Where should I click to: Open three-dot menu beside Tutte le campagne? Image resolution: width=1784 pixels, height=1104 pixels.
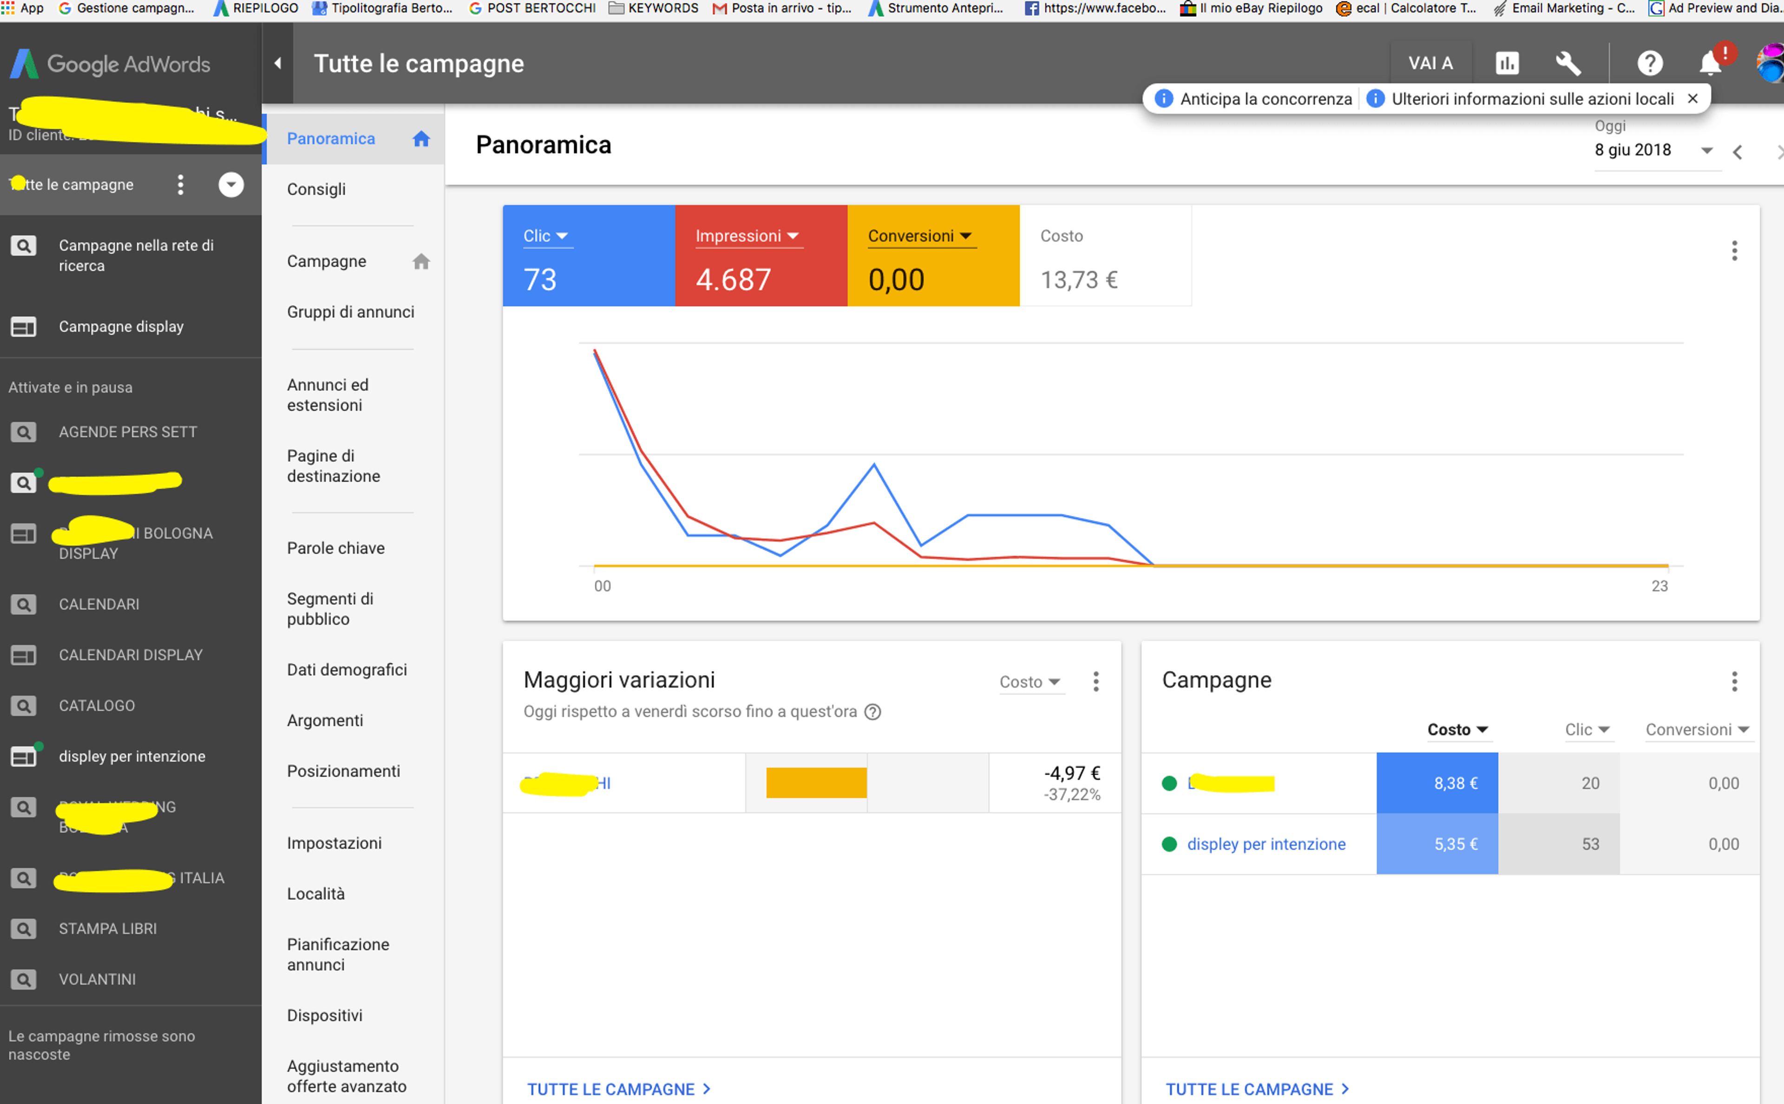pyautogui.click(x=180, y=185)
